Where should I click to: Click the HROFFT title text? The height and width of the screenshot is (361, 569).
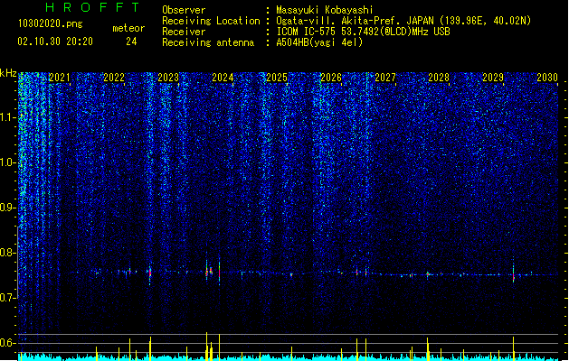pyautogui.click(x=92, y=7)
